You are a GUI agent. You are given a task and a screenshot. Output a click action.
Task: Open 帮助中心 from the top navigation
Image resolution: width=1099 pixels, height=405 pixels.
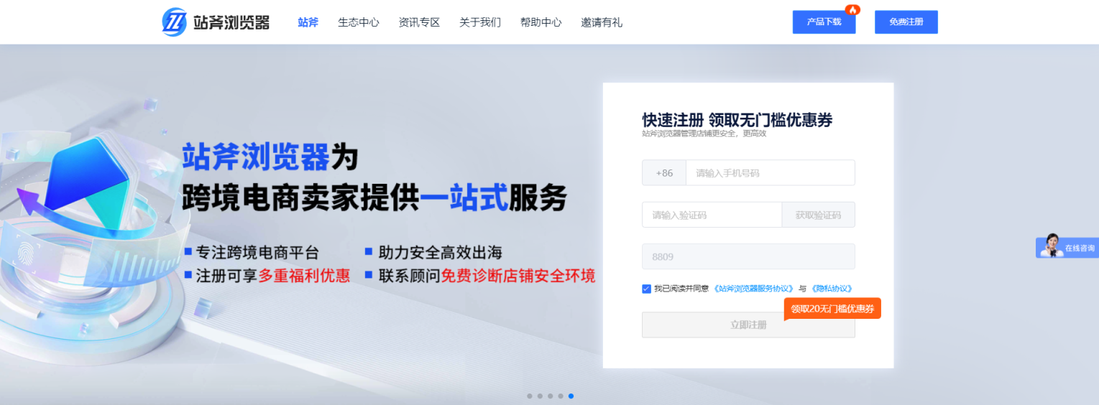click(x=541, y=22)
